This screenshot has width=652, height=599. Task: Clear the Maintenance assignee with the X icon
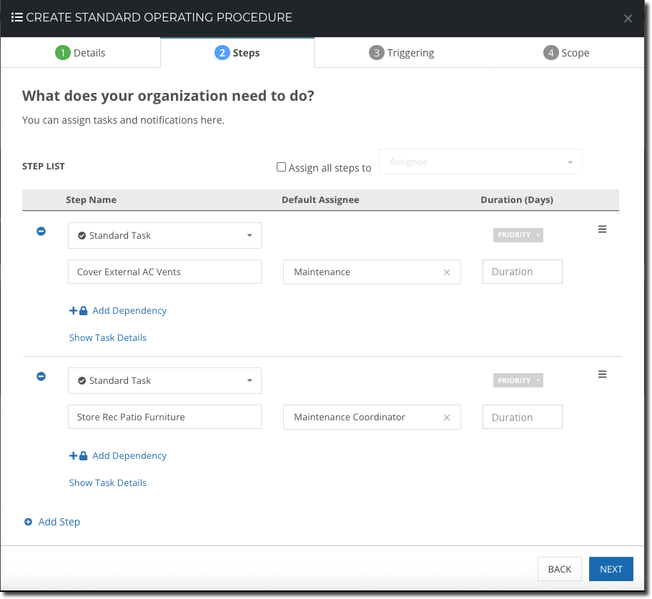447,272
